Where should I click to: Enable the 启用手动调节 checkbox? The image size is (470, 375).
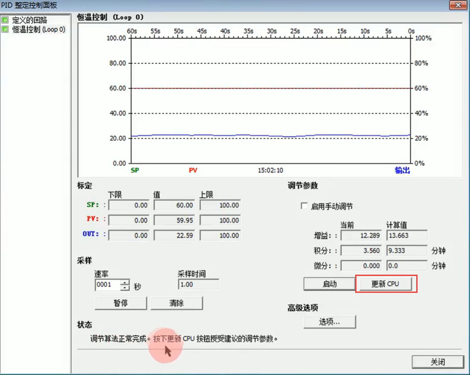pyautogui.click(x=304, y=206)
